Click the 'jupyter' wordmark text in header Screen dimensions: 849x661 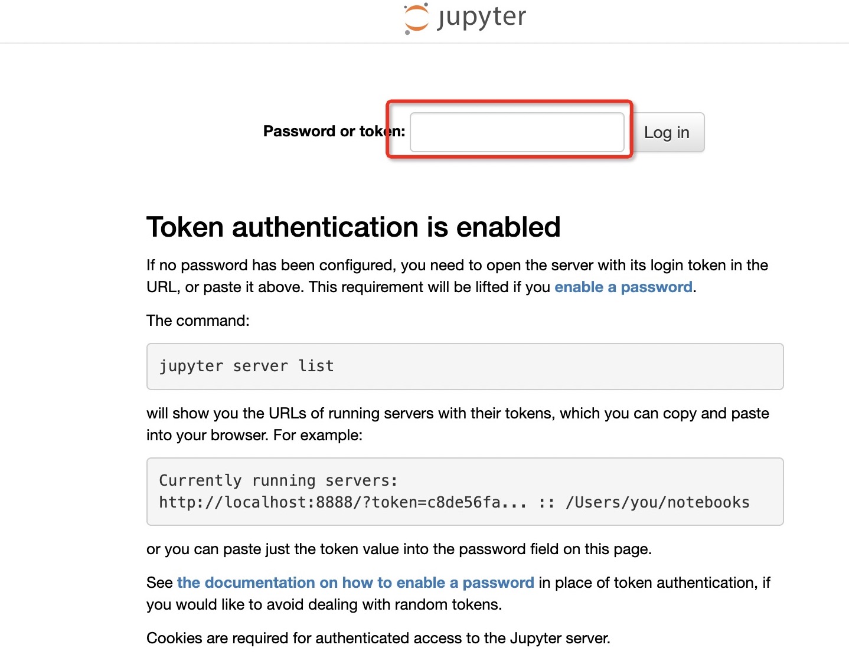click(x=481, y=18)
